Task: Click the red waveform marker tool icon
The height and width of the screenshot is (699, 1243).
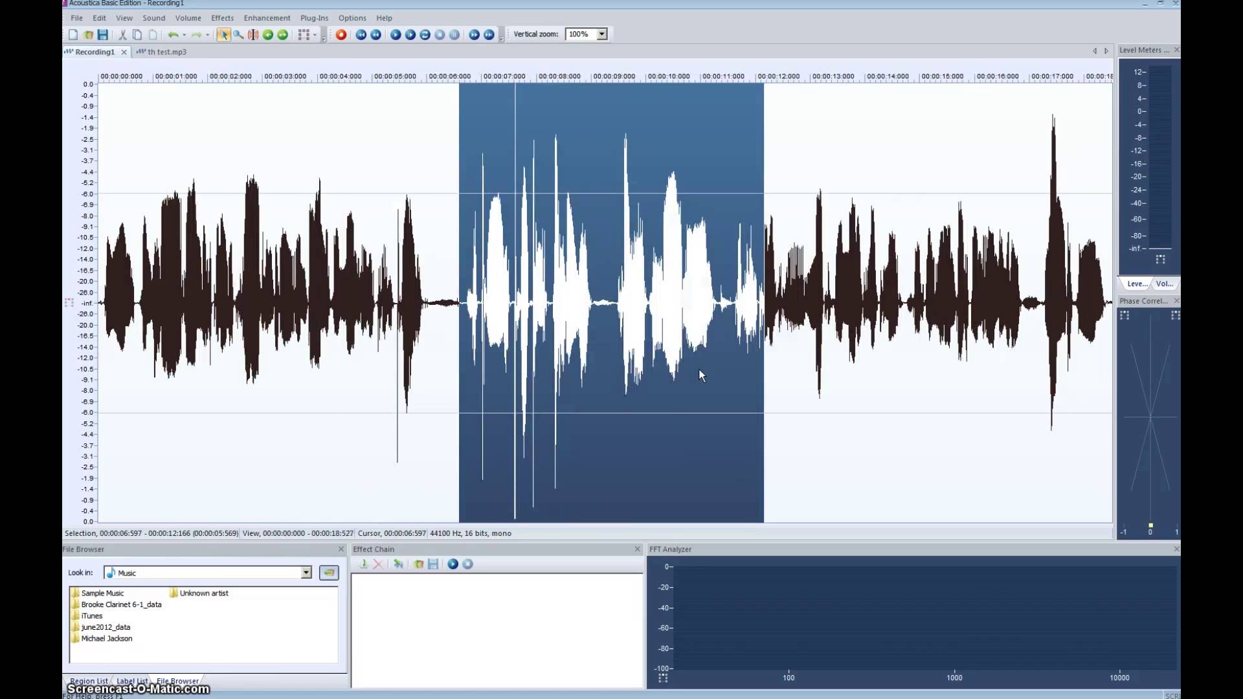Action: click(253, 35)
